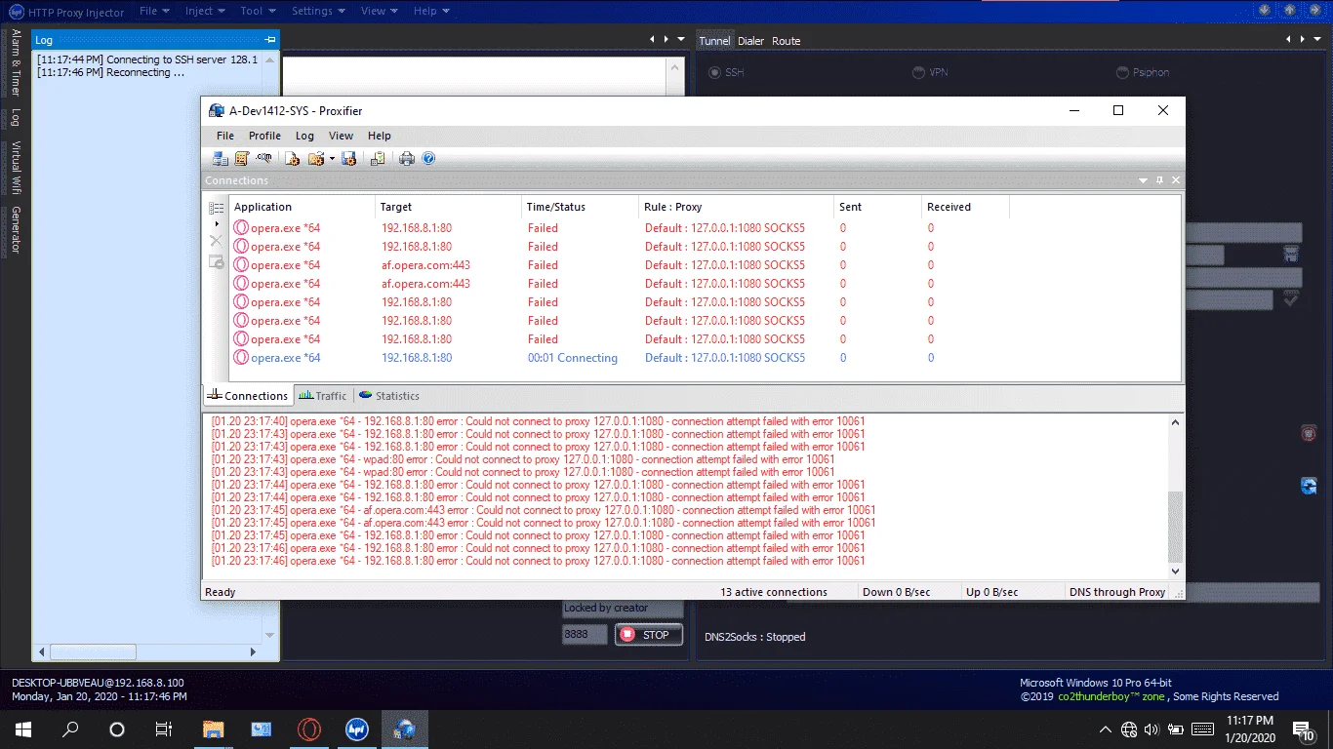Select the Psiphon tunnel radio button
The image size is (1333, 749).
coord(1124,72)
